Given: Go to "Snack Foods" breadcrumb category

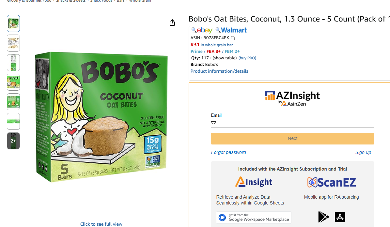Looking at the screenshot, I should pyautogui.click(x=101, y=1).
